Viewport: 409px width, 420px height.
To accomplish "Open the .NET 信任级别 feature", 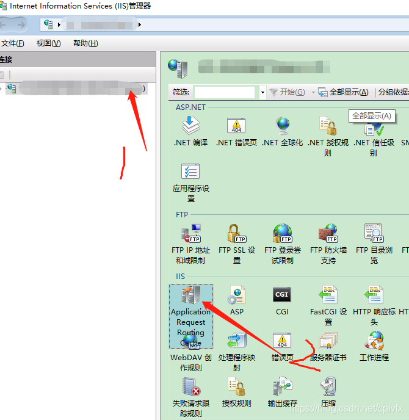I will click(374, 138).
